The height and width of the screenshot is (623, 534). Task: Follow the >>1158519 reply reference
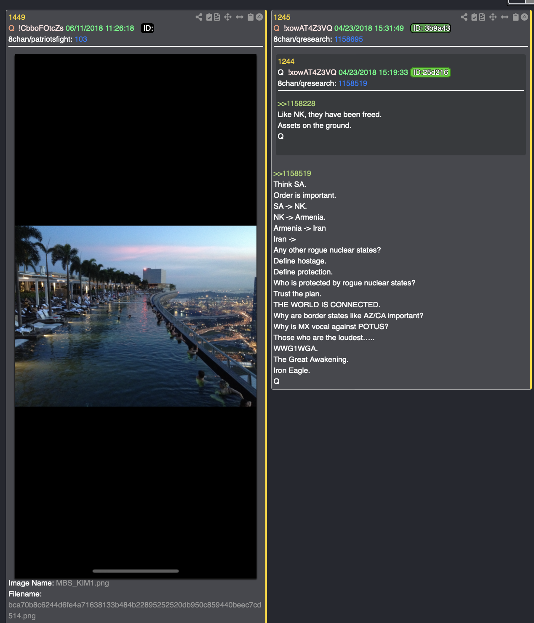pyautogui.click(x=292, y=173)
